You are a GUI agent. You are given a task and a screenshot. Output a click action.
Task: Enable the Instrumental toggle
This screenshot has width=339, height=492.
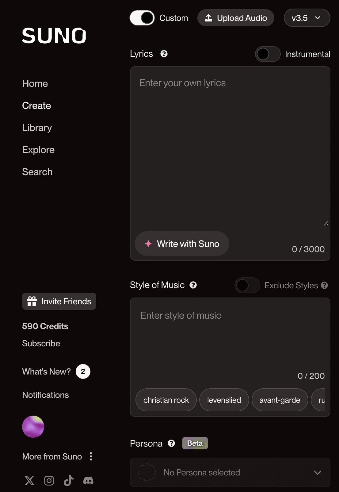268,54
